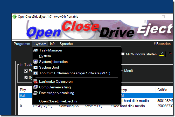Click the Phy... column header

coord(25,90)
